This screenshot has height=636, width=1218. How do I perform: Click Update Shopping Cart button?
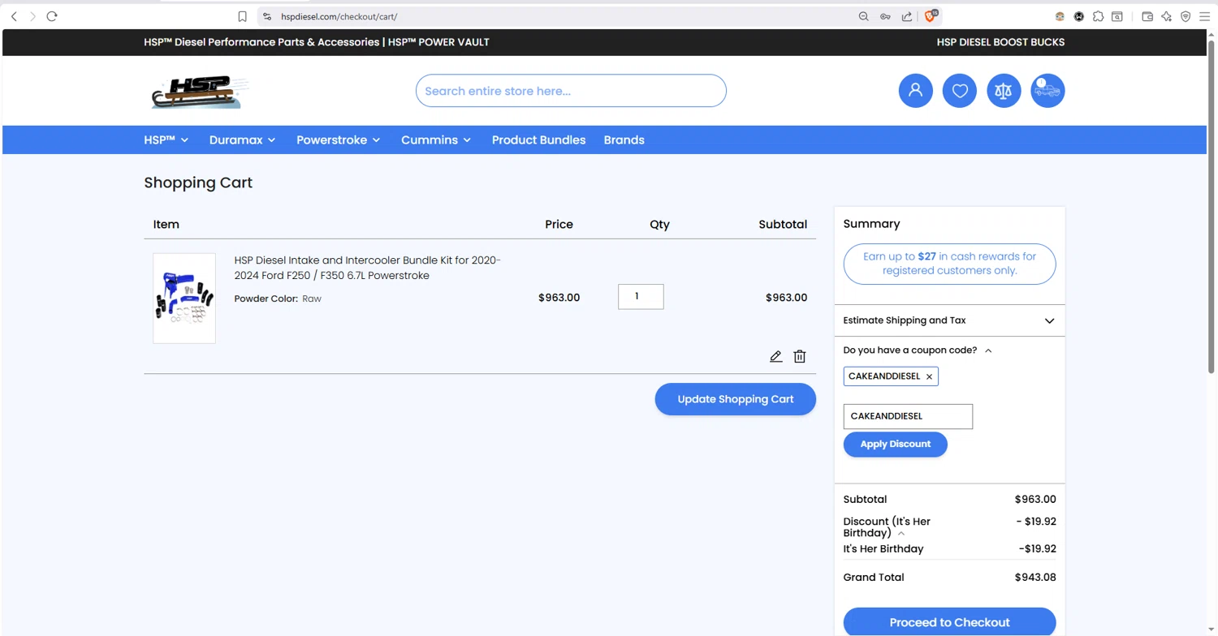(736, 399)
